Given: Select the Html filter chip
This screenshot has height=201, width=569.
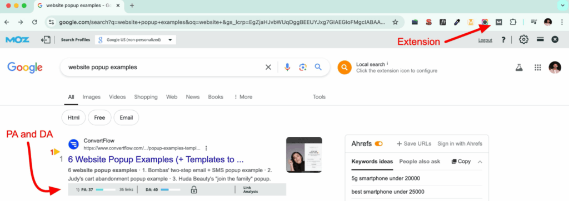Looking at the screenshot, I should point(74,117).
